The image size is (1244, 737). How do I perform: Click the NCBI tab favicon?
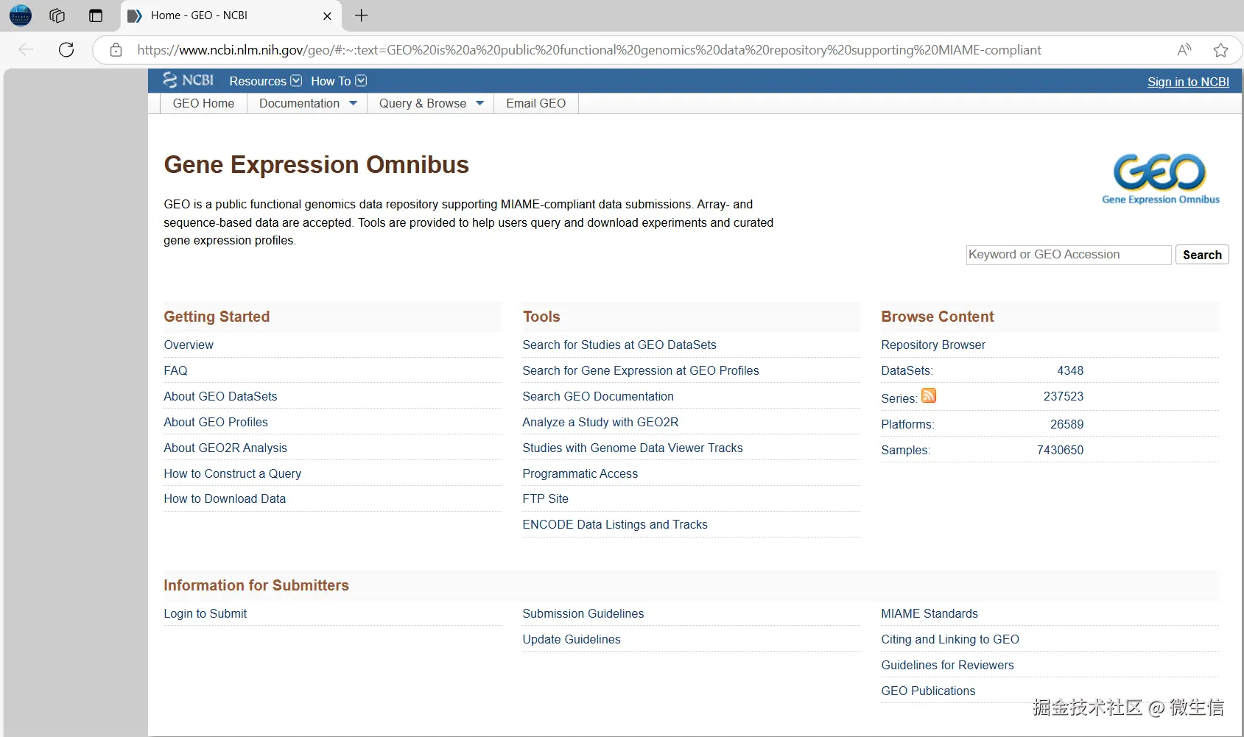(x=135, y=15)
